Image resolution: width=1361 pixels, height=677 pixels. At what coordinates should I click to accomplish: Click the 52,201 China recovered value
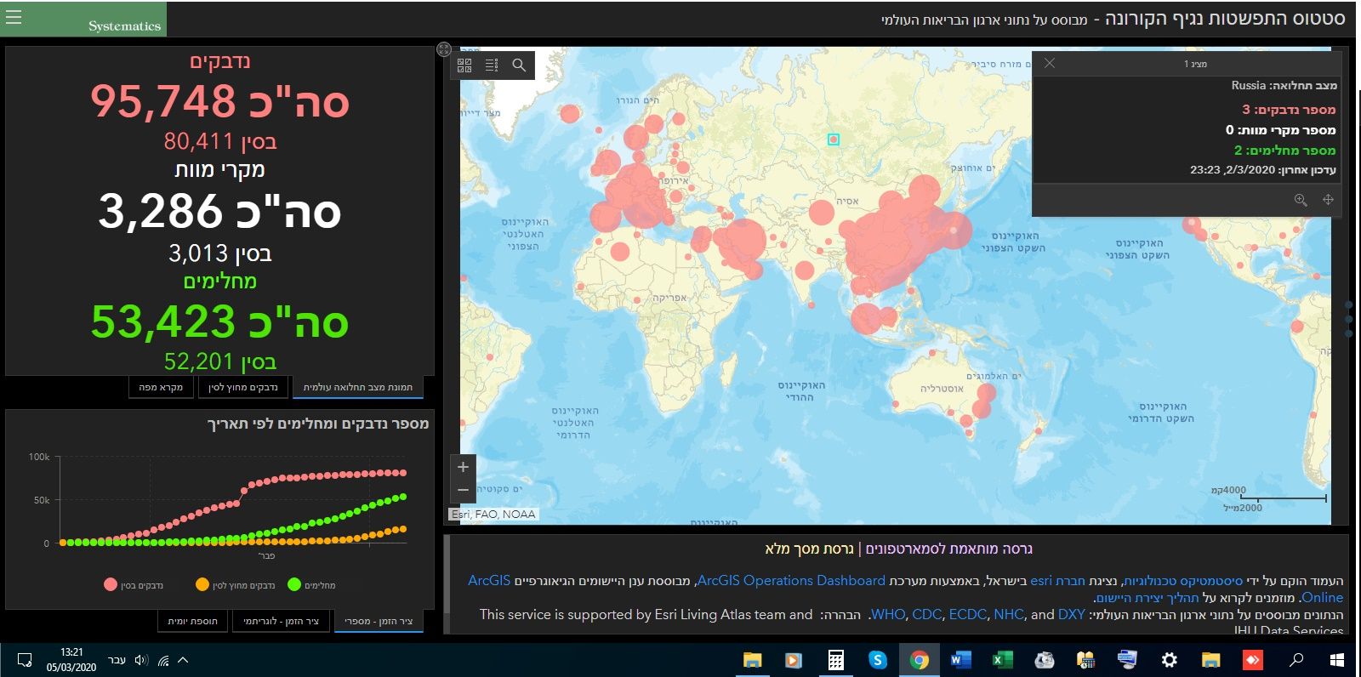198,361
